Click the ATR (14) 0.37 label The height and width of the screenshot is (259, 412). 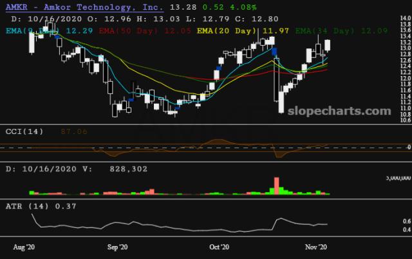(41, 206)
